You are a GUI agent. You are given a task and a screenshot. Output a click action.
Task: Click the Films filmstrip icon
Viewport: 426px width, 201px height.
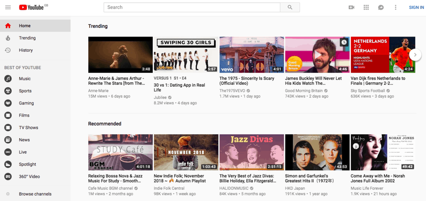click(x=8, y=115)
